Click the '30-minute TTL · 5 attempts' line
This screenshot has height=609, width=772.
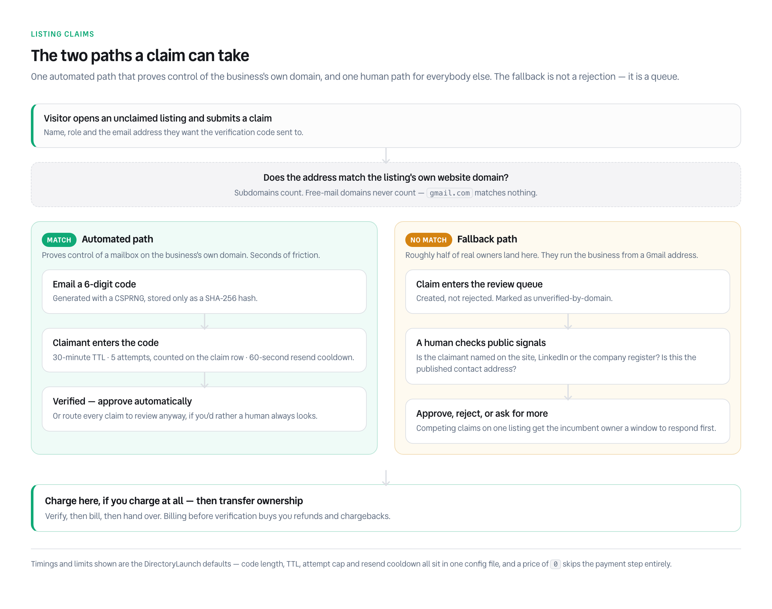point(203,357)
